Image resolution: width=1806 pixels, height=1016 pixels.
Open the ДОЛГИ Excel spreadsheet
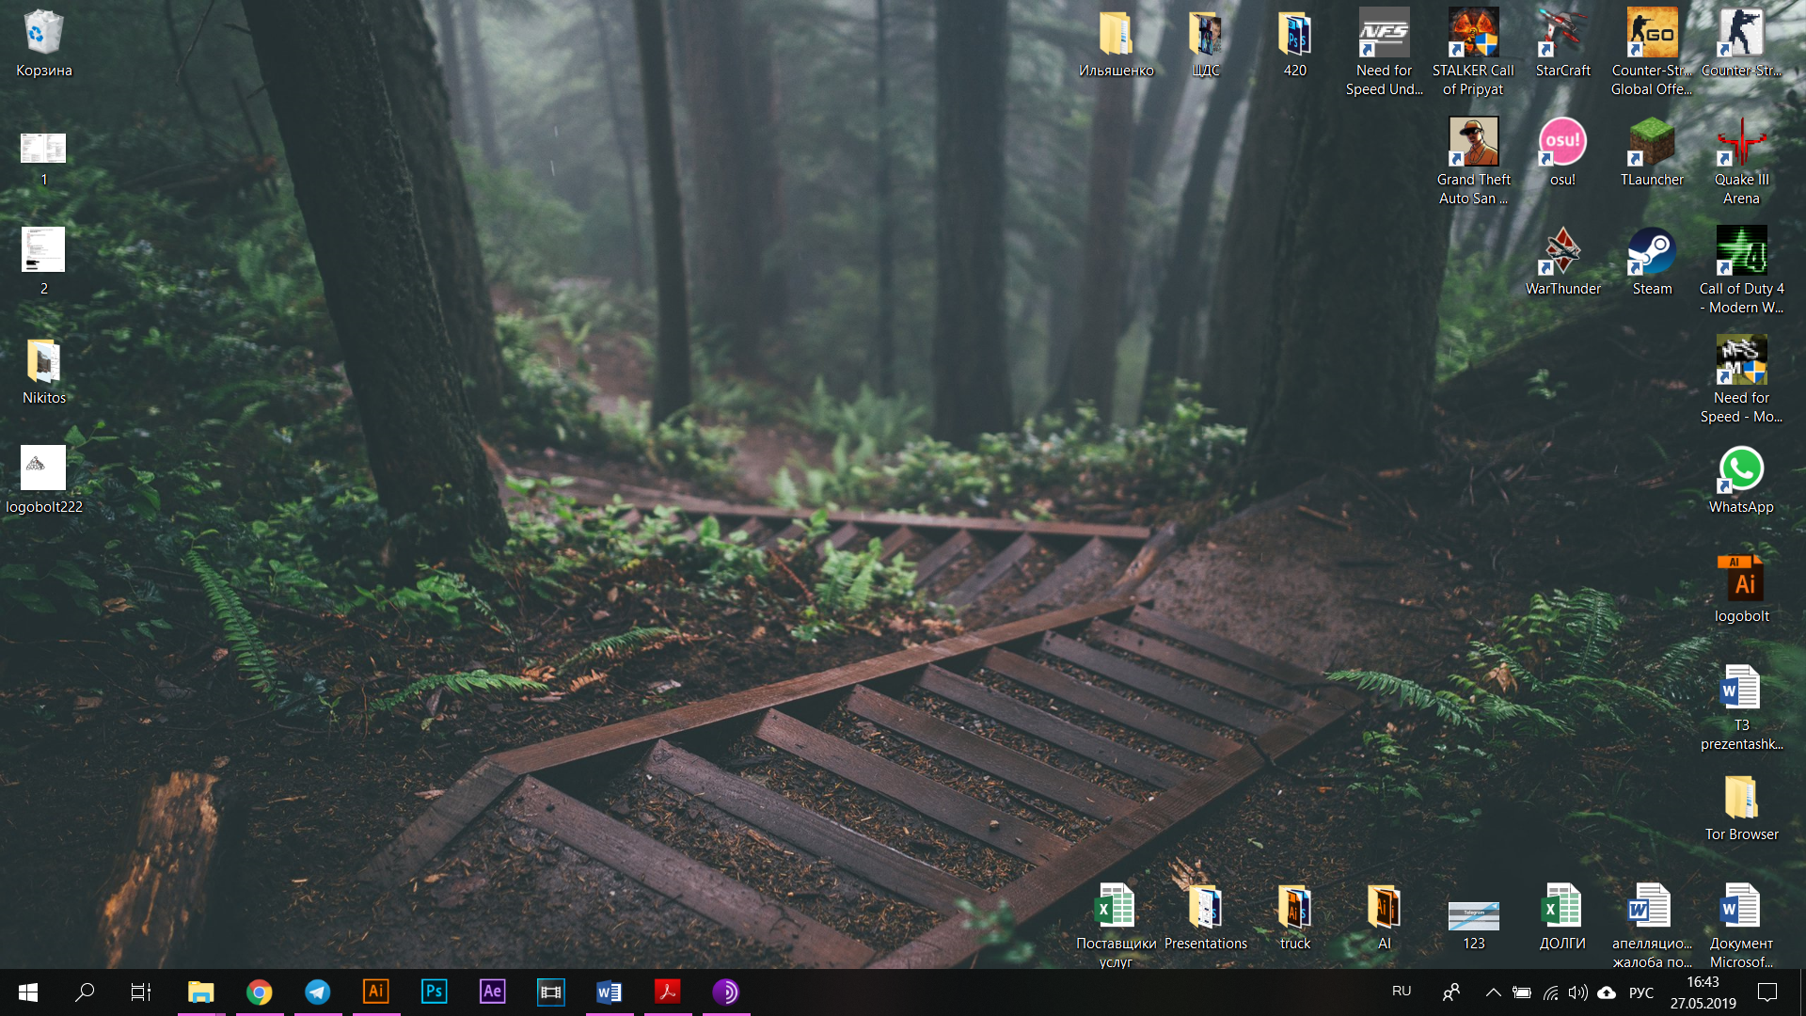[x=1562, y=917]
